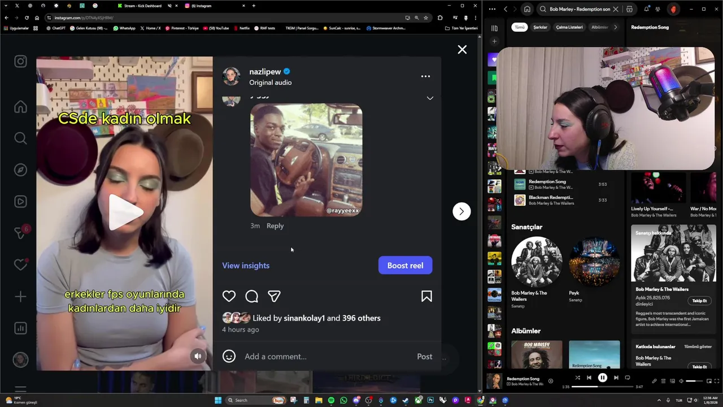Viewport: 723px width, 407px height.
Task: Play Redemption Song 3:53 search result
Action: point(565,184)
